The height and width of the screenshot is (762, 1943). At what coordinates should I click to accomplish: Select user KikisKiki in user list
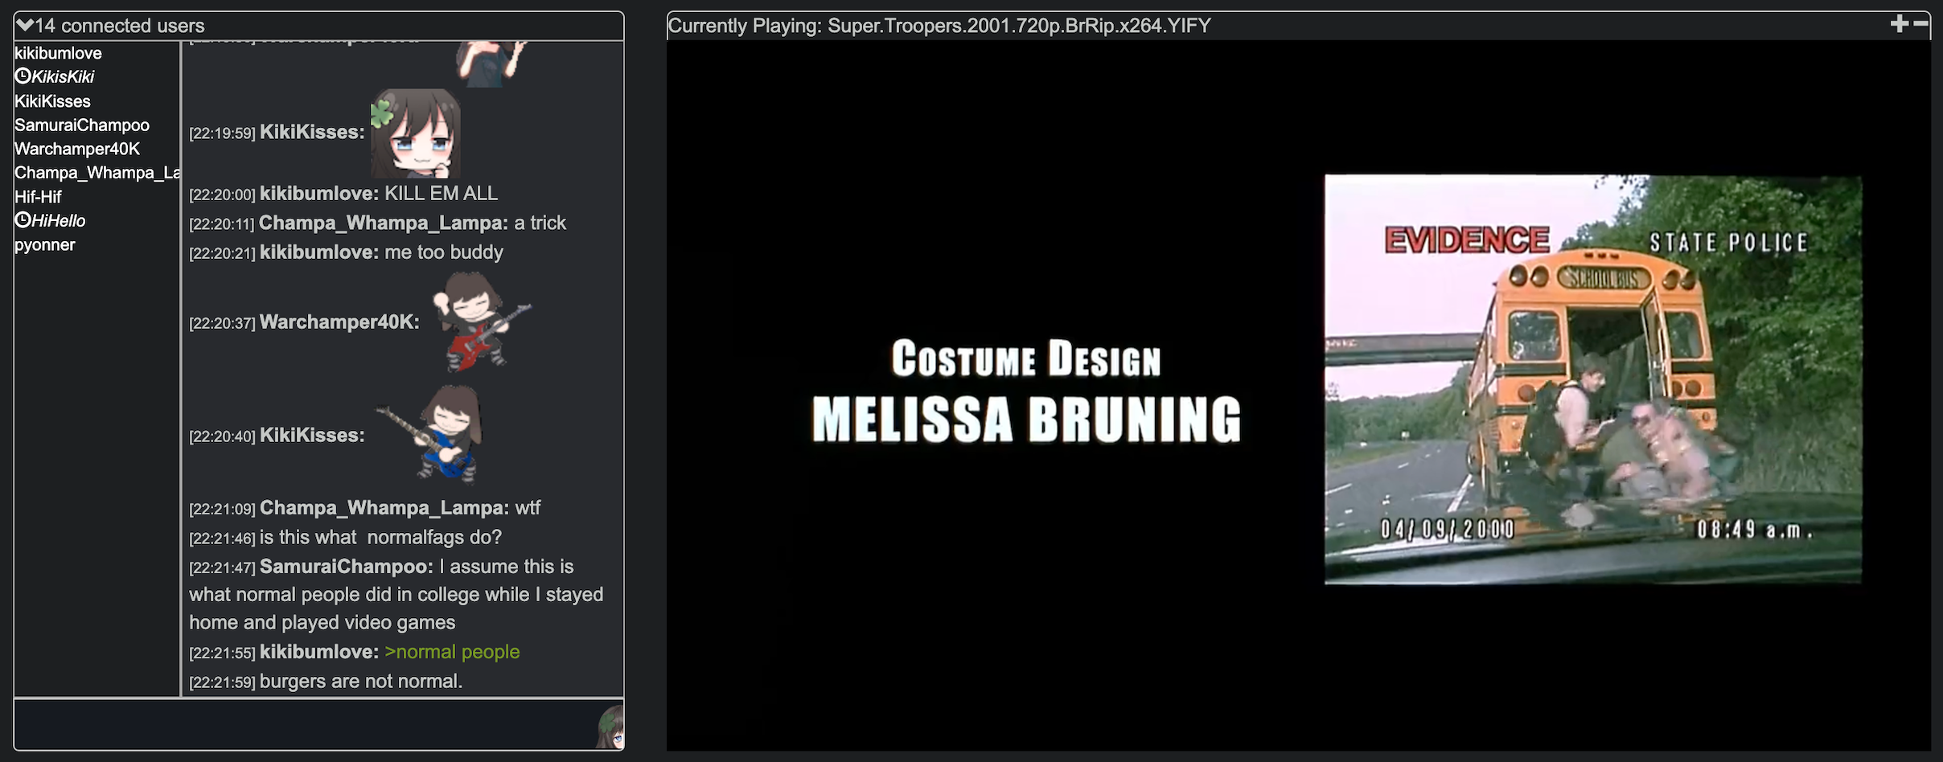pos(63,77)
